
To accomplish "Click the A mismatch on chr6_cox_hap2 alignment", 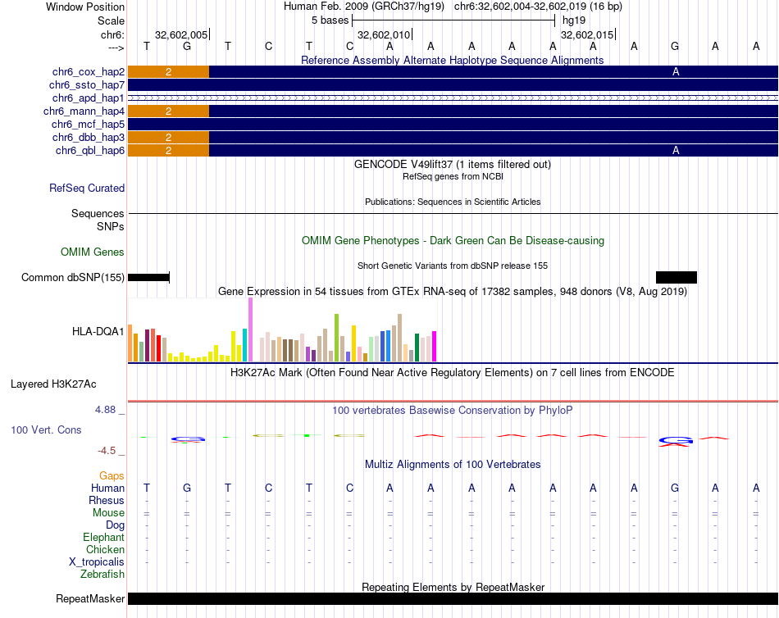I will pyautogui.click(x=676, y=72).
